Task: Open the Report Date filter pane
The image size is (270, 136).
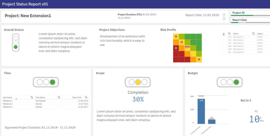Action: point(250,20)
